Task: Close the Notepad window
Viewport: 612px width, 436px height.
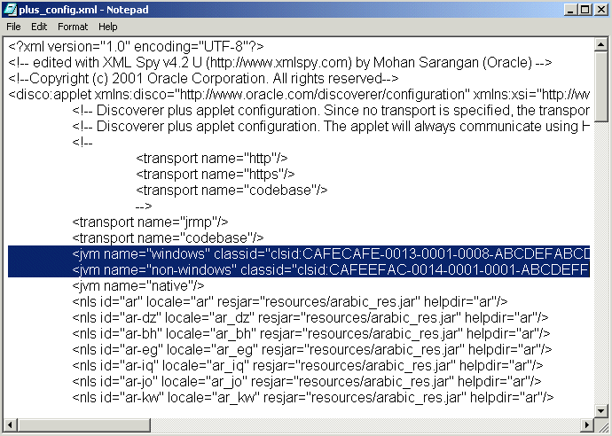Action: click(x=601, y=10)
